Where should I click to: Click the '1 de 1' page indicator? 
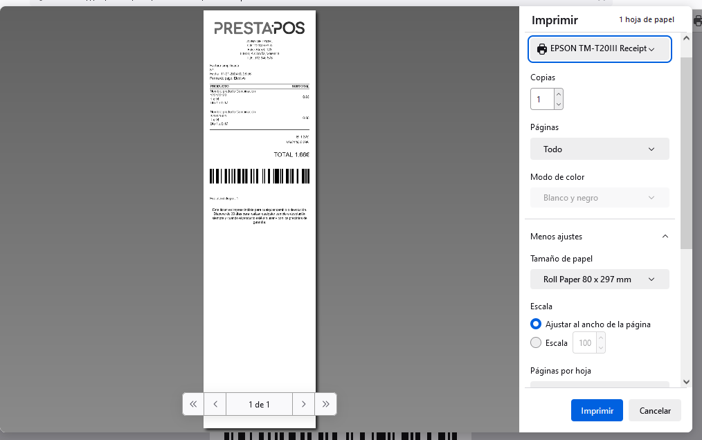(x=259, y=404)
